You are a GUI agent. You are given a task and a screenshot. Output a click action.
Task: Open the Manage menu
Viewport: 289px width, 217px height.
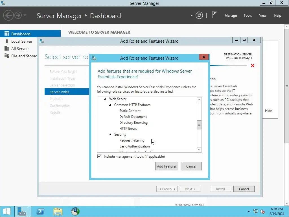[231, 16]
